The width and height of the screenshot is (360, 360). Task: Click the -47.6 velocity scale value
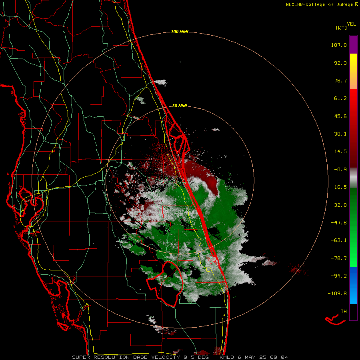coord(339,223)
